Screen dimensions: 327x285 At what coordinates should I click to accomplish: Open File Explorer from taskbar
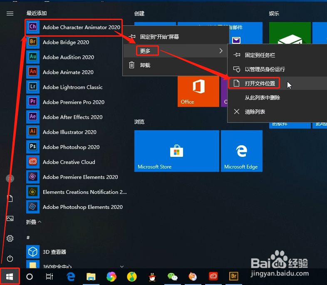(91, 277)
